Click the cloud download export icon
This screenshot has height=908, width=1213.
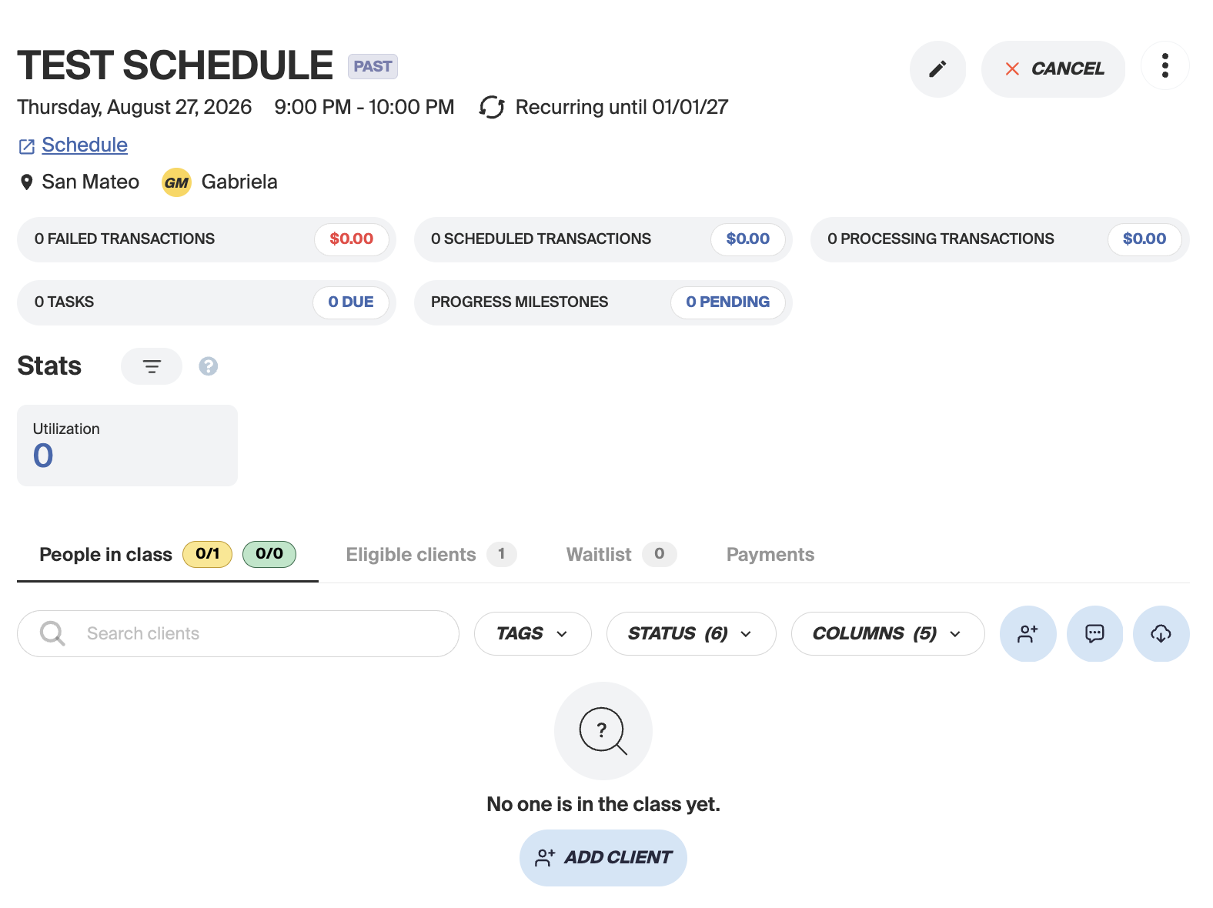pos(1161,633)
